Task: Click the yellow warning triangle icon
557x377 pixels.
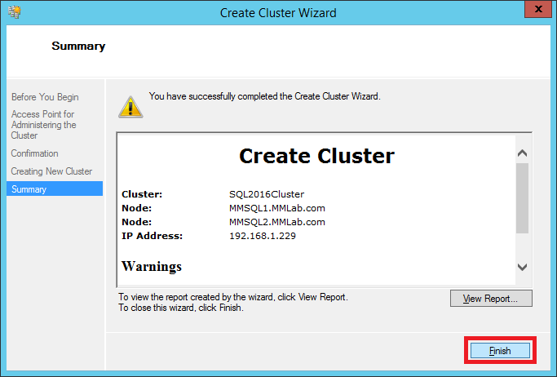Action: click(x=128, y=105)
